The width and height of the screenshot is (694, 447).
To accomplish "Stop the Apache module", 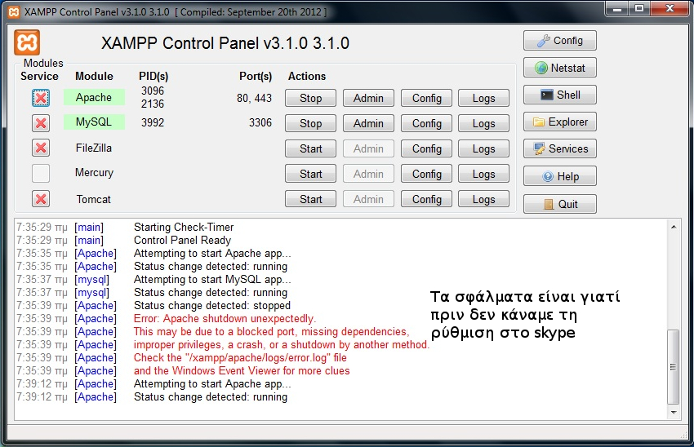I will tap(311, 98).
